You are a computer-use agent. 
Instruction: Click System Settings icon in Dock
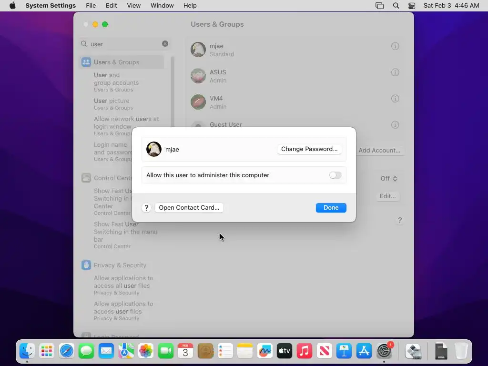[385, 351]
